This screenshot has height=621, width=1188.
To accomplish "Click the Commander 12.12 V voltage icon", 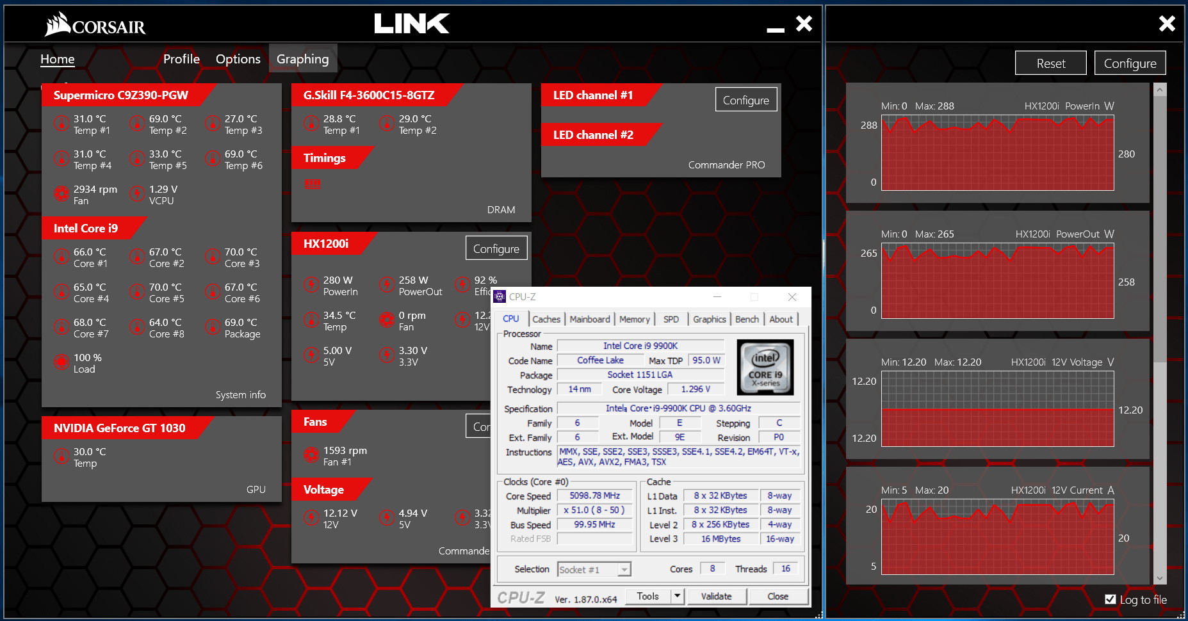I will click(311, 517).
